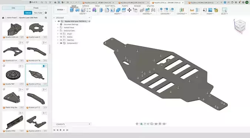Switch to the UTILITIES ribbon tab

[x=151, y=6]
